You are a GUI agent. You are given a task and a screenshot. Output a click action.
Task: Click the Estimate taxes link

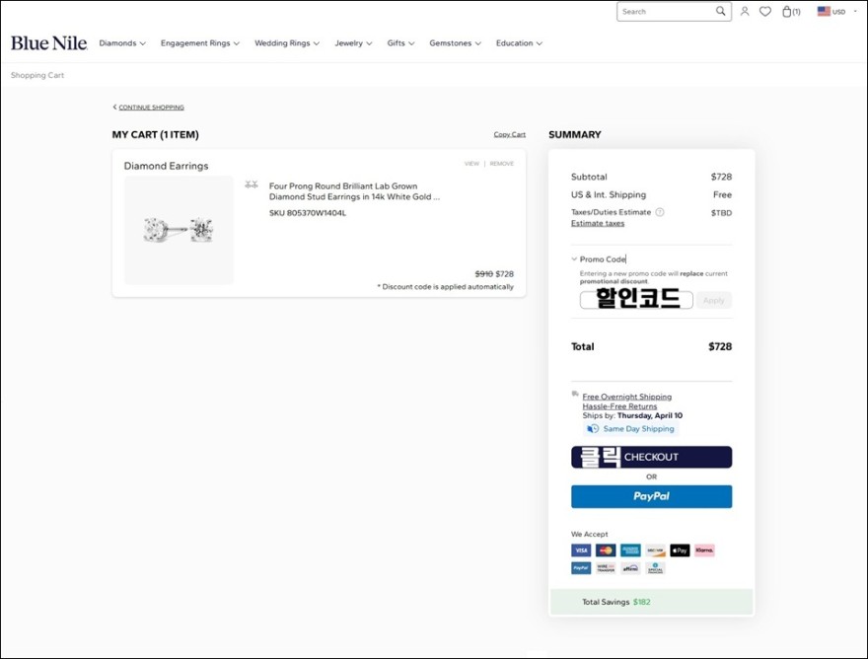point(598,223)
